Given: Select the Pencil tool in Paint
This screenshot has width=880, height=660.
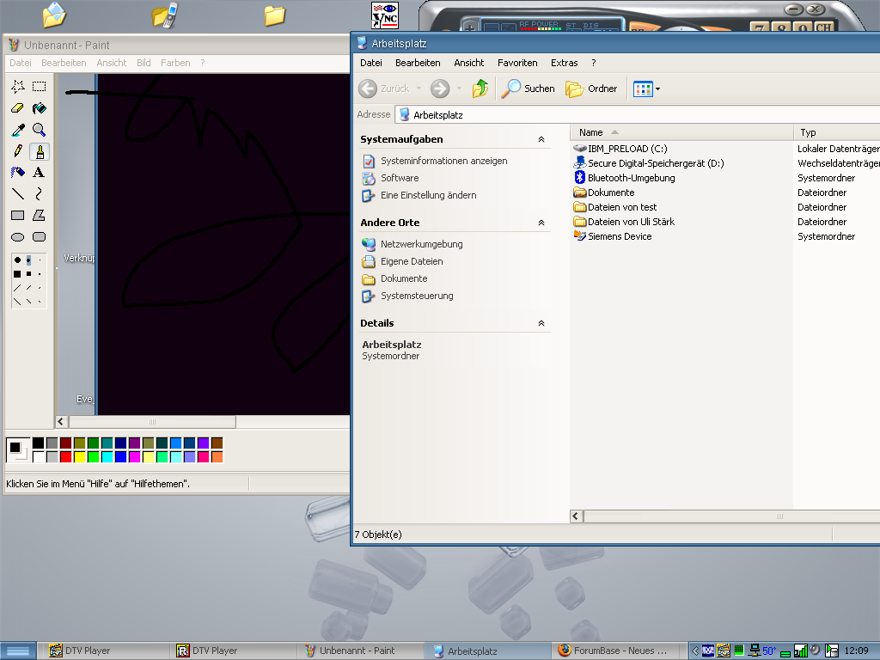Looking at the screenshot, I should click(x=18, y=151).
